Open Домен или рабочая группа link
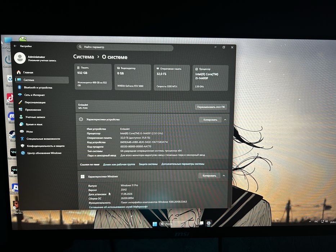The height and width of the screenshot is (252, 336). (119, 165)
